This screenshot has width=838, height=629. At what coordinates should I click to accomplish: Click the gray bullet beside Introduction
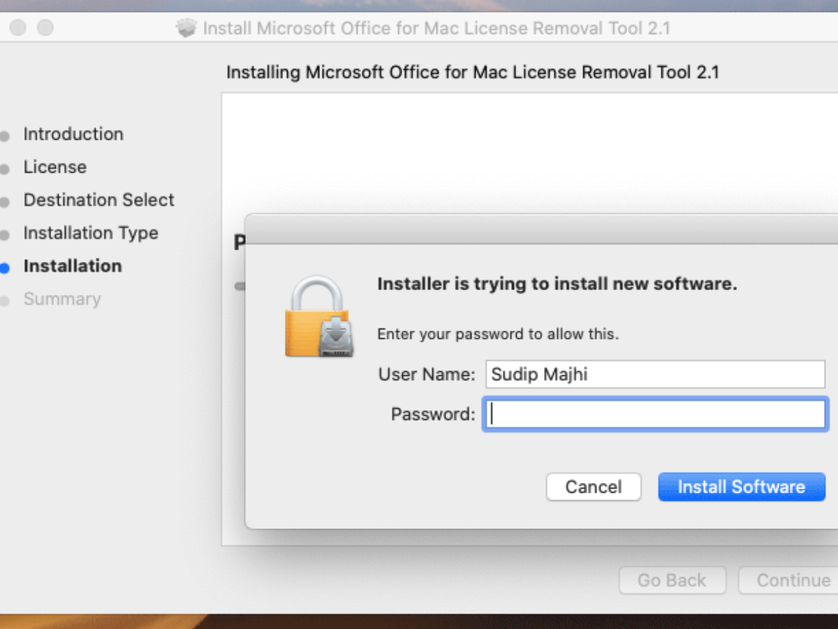pos(6,136)
